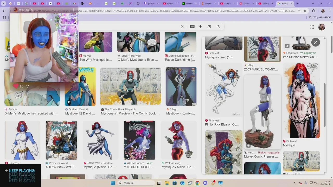The width and height of the screenshot is (333, 187).
Task: Open 'Pin by Rick Blair on Co...' panel image
Action: click(223, 90)
